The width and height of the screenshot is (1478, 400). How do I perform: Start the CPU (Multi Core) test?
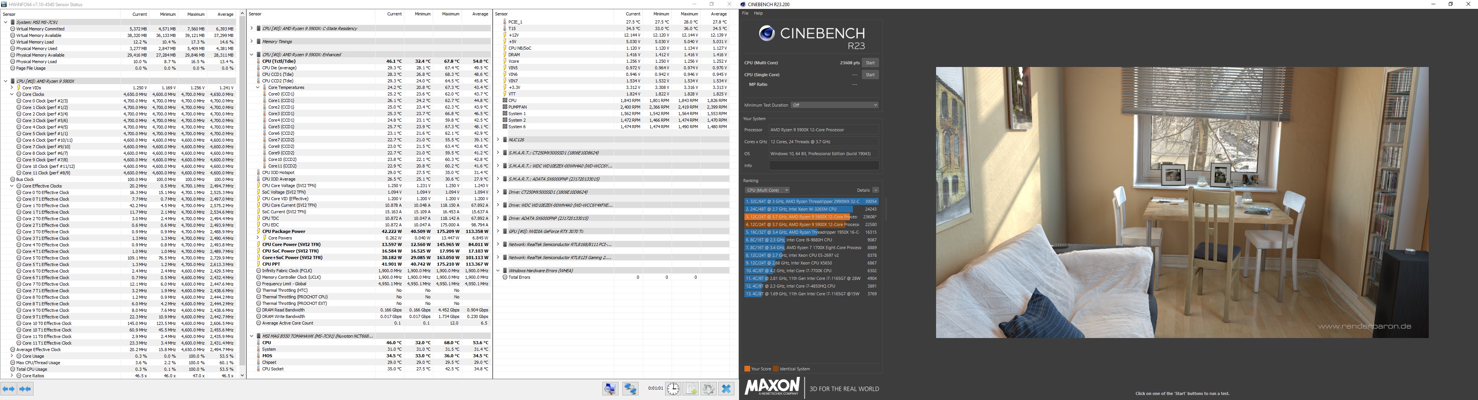[x=870, y=62]
